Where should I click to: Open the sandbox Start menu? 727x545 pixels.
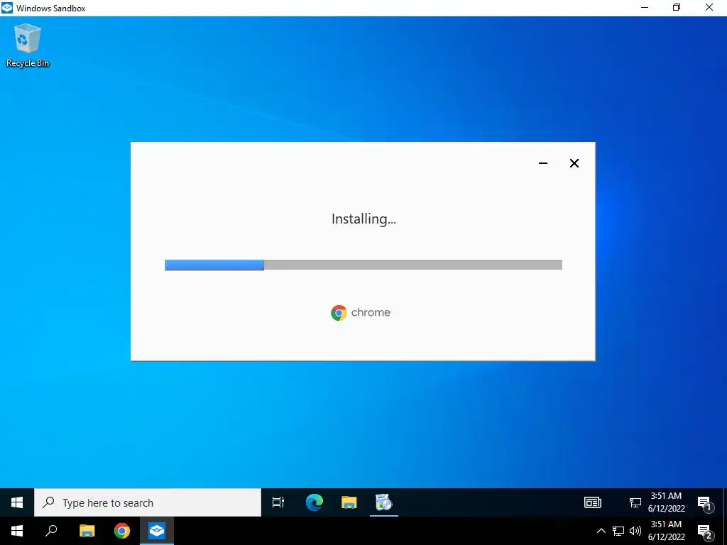(x=17, y=502)
